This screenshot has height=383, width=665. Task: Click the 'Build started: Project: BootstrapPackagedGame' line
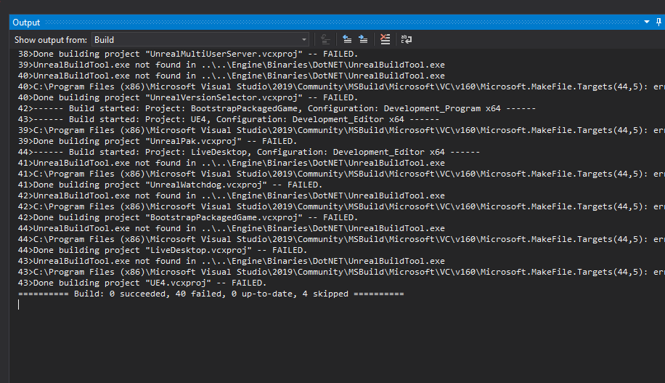277,109
